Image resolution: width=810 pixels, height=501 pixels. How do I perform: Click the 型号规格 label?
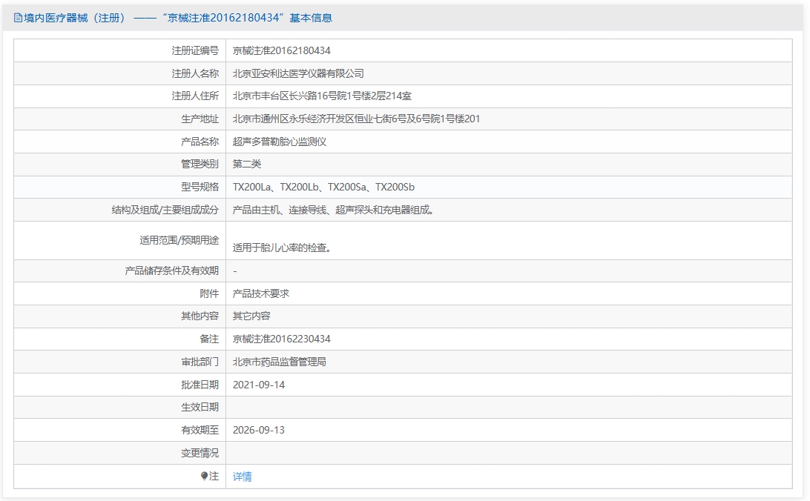(x=200, y=187)
